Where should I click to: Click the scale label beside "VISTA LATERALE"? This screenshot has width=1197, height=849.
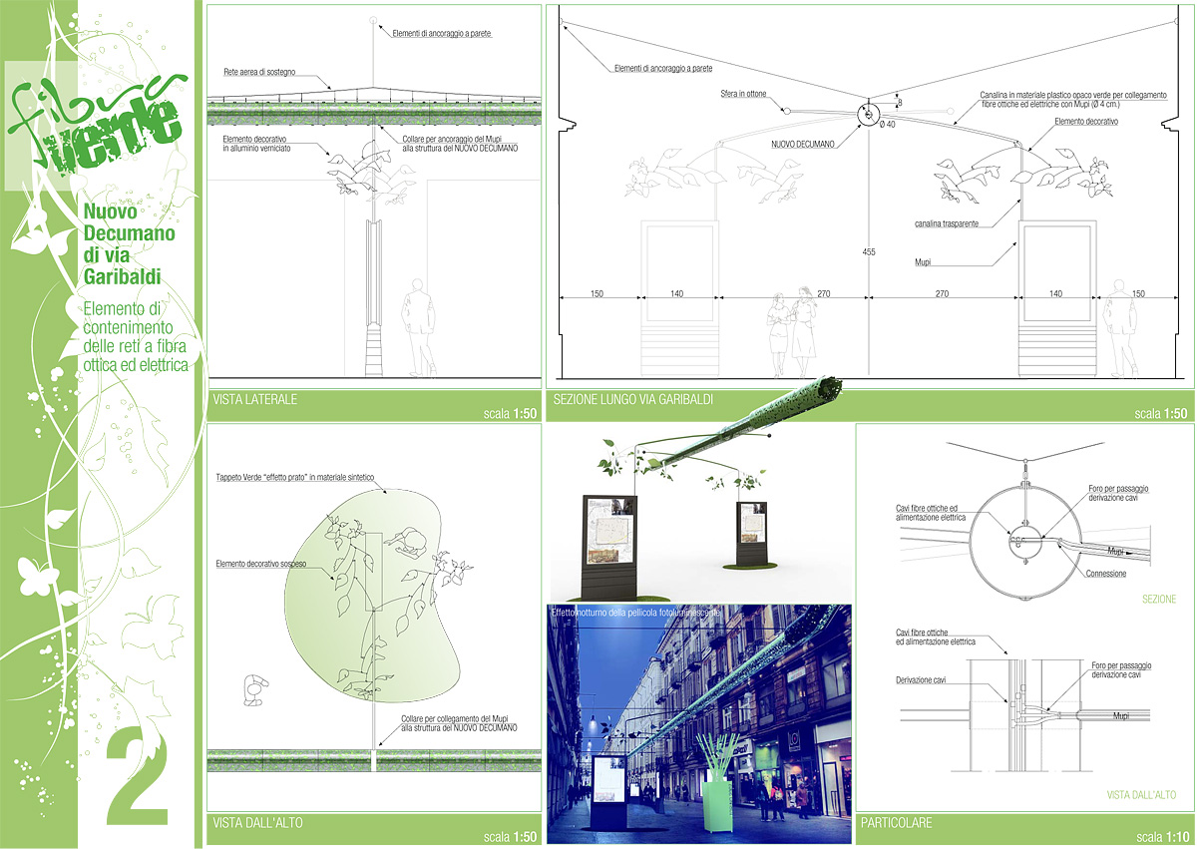click(x=511, y=414)
